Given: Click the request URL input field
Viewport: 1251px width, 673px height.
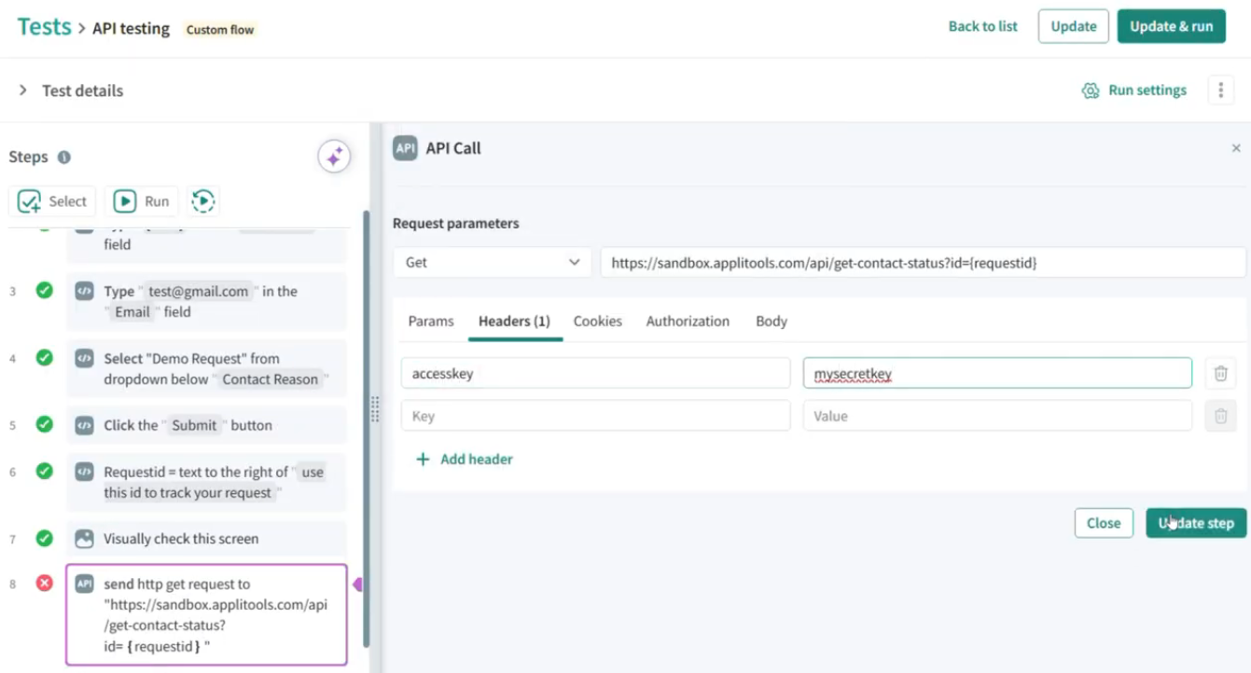Looking at the screenshot, I should coord(924,262).
